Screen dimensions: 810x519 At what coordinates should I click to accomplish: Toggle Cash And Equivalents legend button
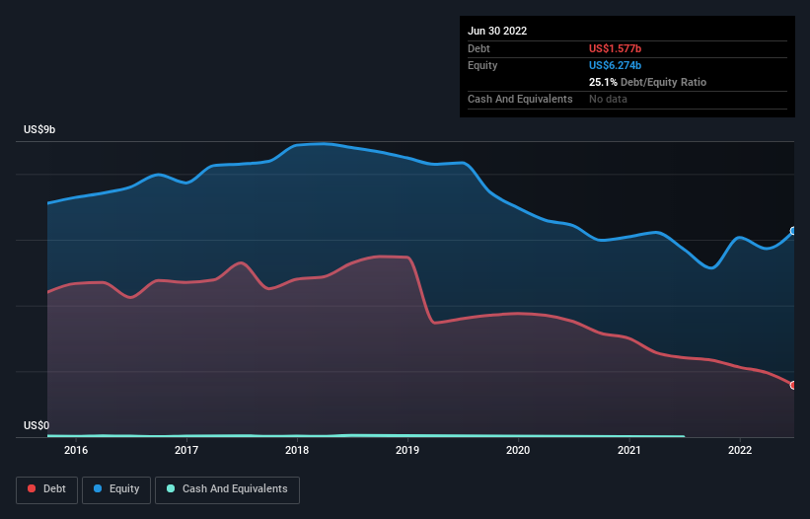click(x=227, y=489)
